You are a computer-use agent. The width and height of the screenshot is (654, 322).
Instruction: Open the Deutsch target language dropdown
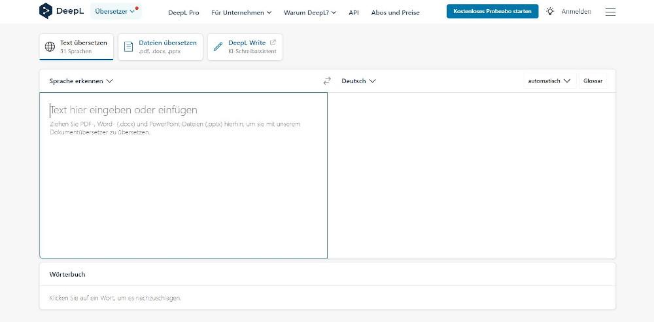click(x=358, y=81)
